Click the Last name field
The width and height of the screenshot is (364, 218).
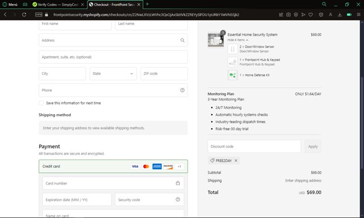[x=151, y=24]
